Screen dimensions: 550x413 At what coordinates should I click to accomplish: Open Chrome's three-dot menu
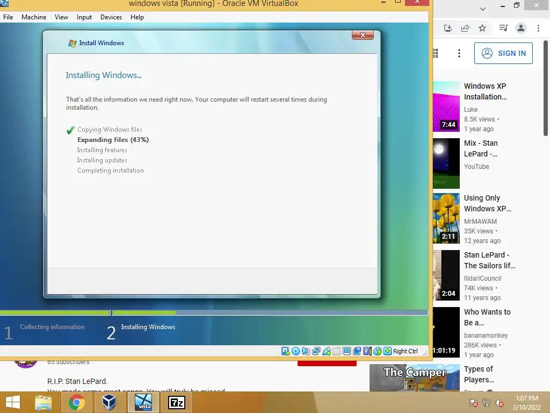(538, 28)
